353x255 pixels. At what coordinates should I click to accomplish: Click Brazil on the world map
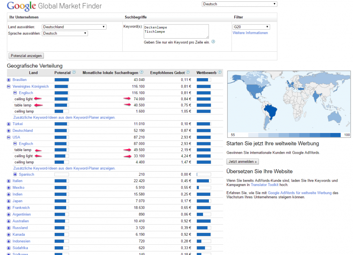pyautogui.click(x=270, y=111)
